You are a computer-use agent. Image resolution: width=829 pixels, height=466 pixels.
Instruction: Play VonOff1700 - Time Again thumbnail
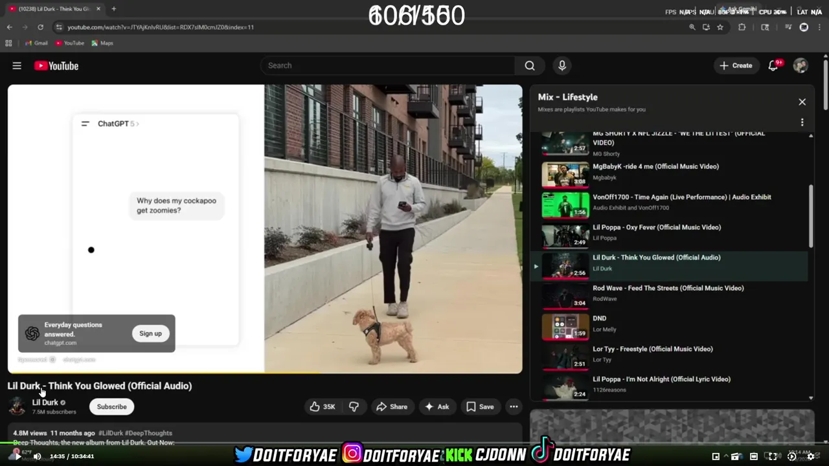point(565,205)
